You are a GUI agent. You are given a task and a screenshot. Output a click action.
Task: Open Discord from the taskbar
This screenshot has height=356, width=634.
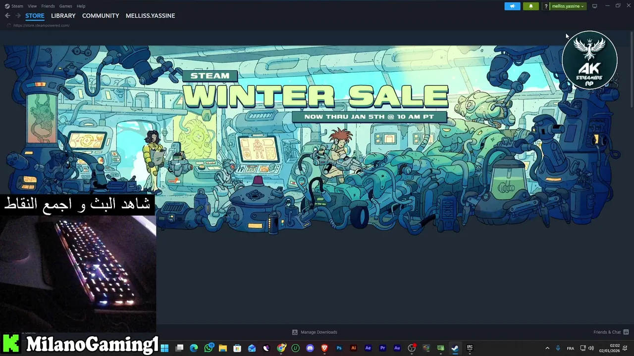coord(310,348)
